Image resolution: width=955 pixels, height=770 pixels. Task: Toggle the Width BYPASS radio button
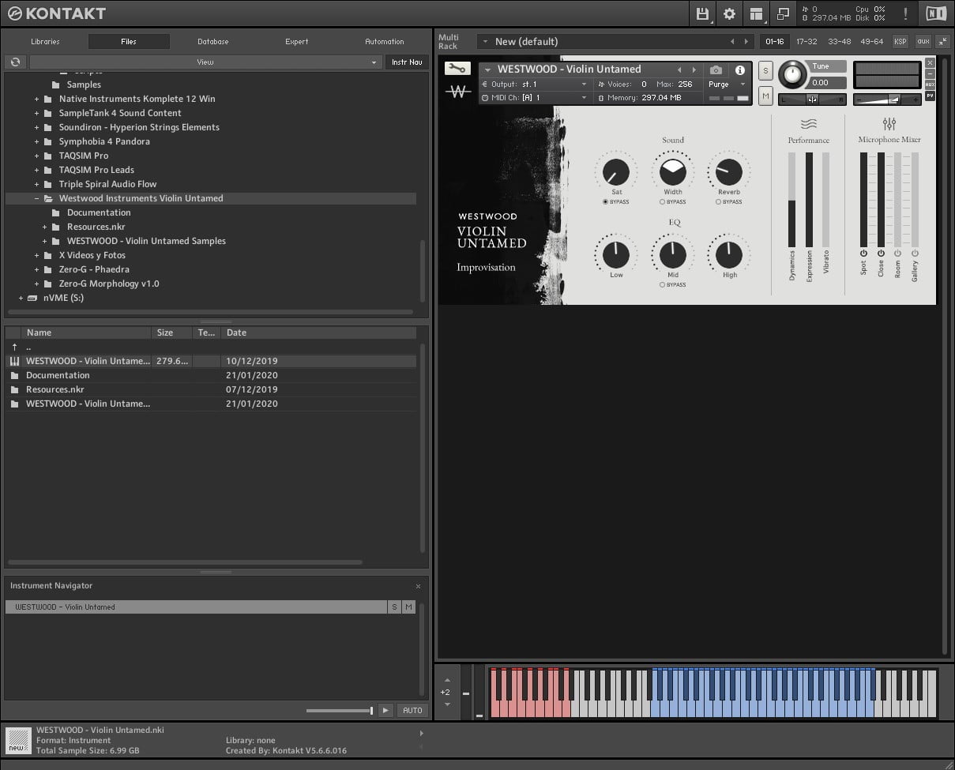pyautogui.click(x=662, y=202)
